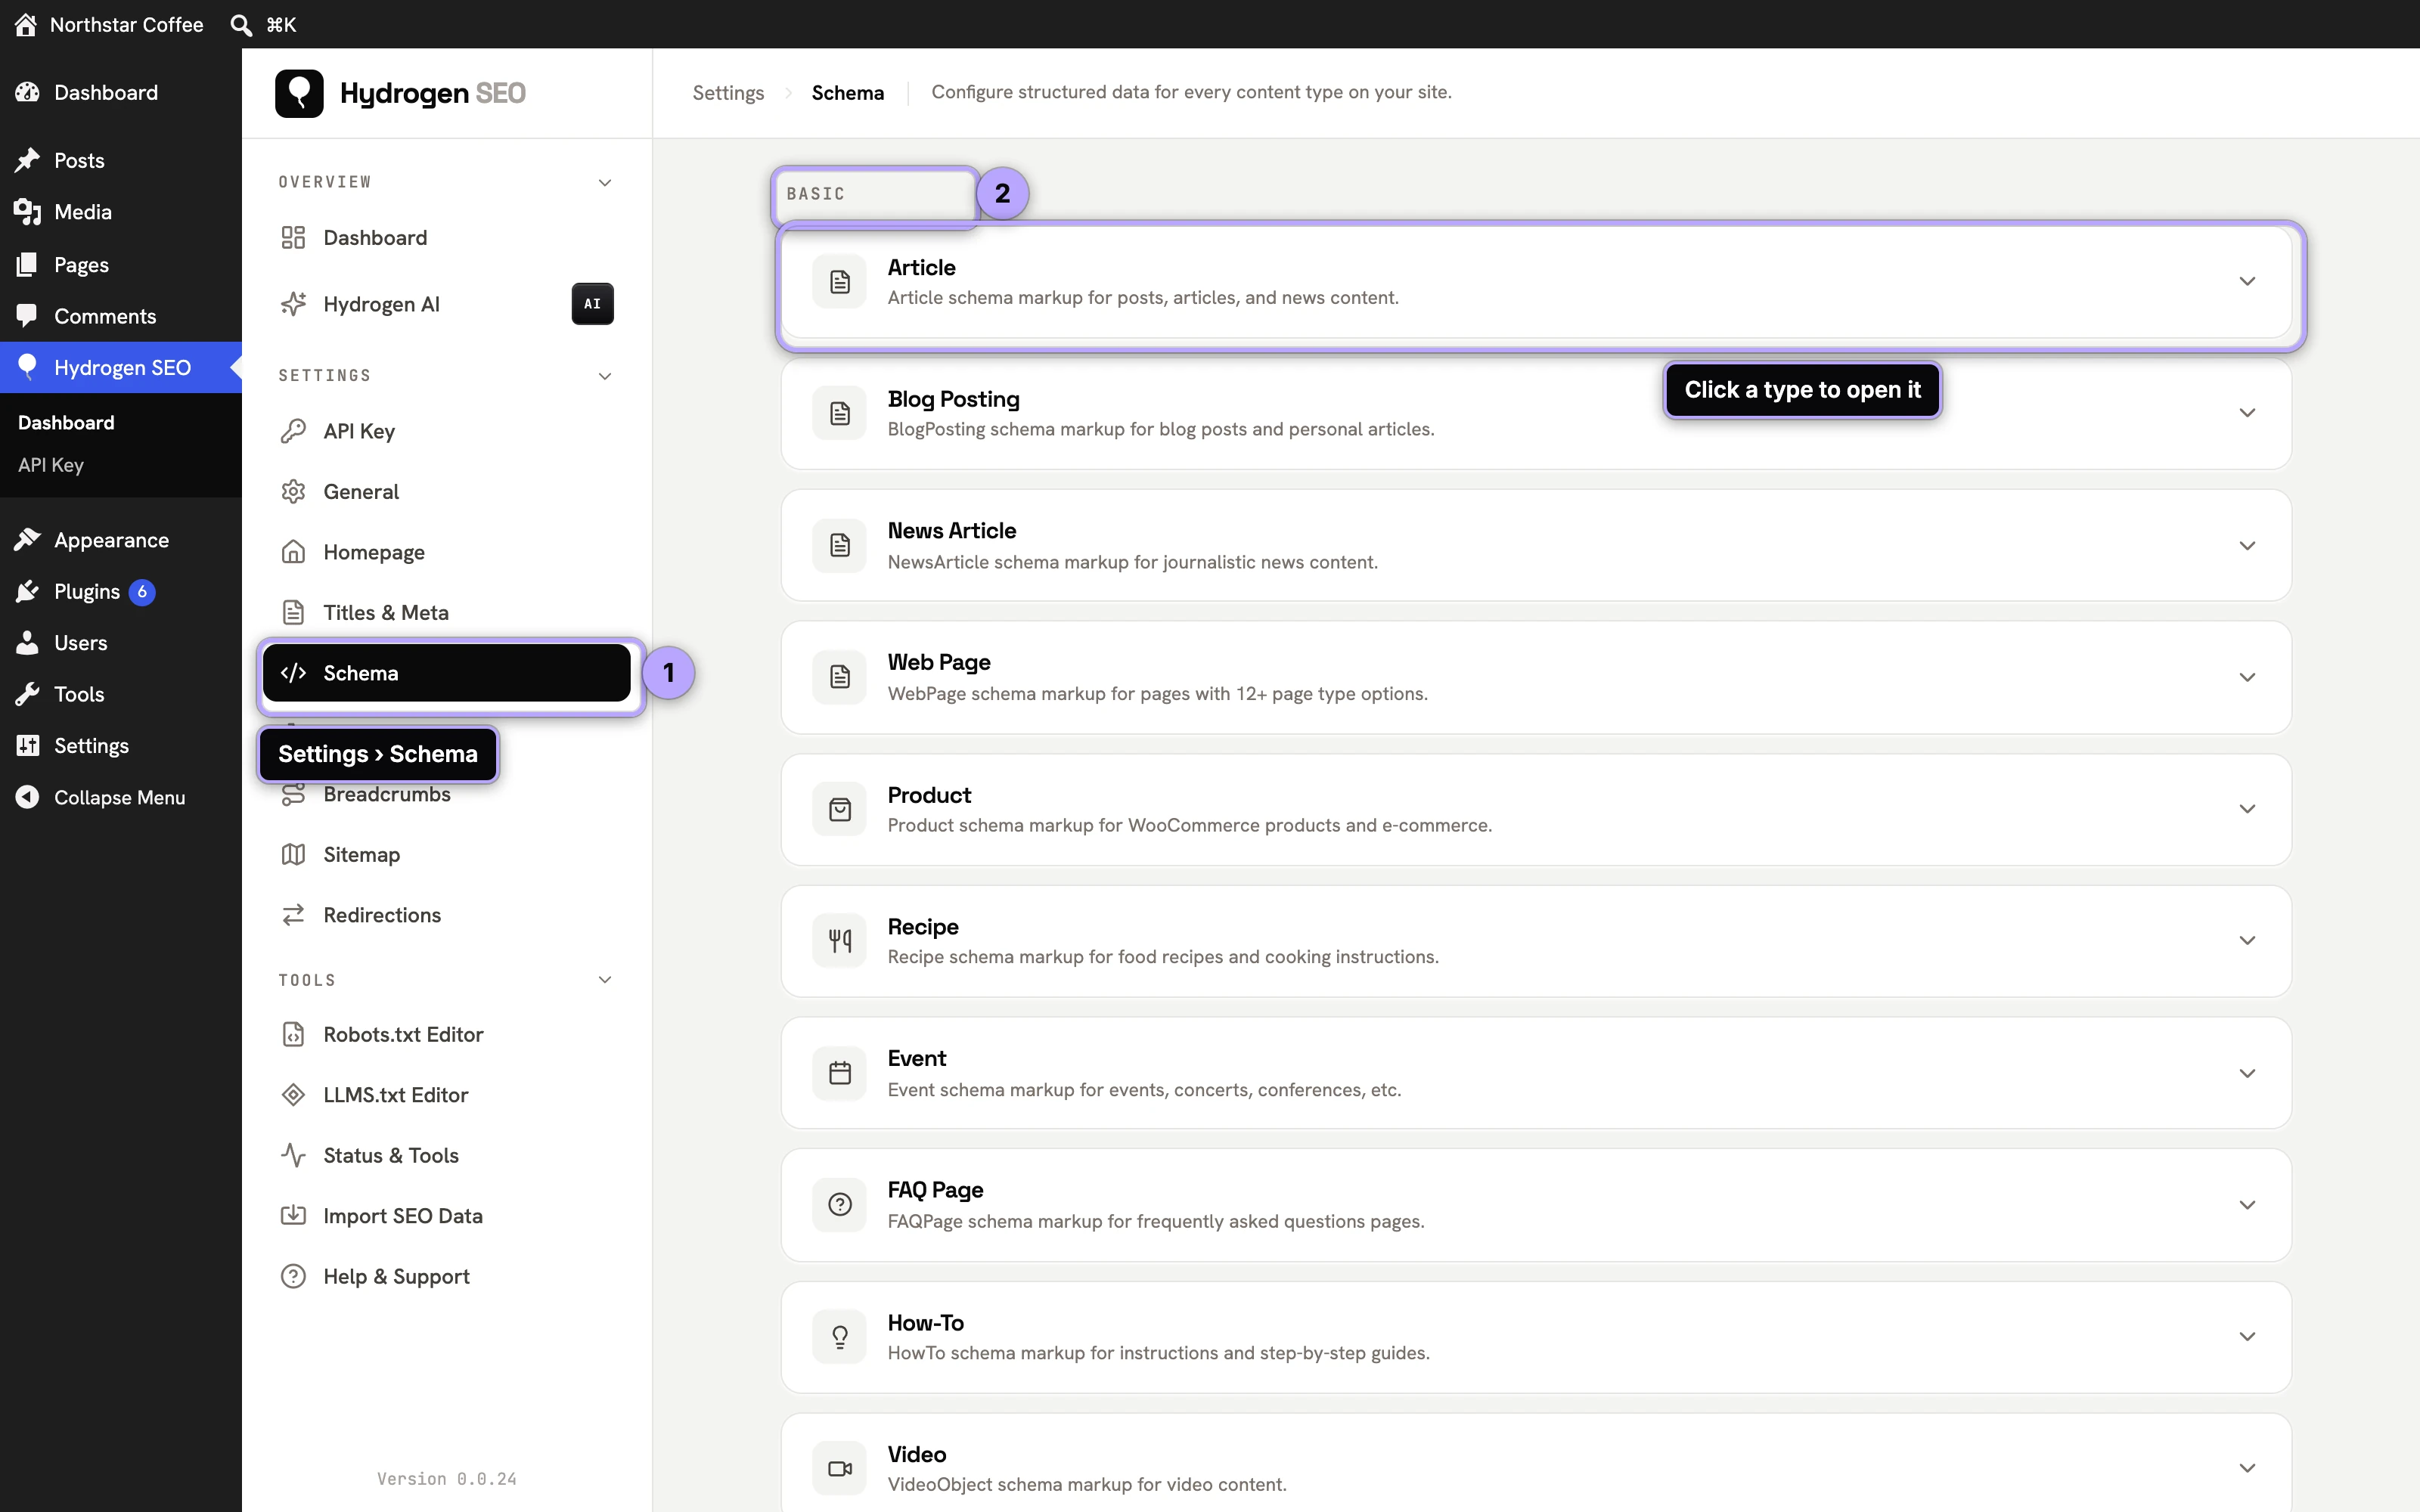This screenshot has height=1512, width=2420.
Task: Expand the Product schema chevron
Action: [2247, 809]
